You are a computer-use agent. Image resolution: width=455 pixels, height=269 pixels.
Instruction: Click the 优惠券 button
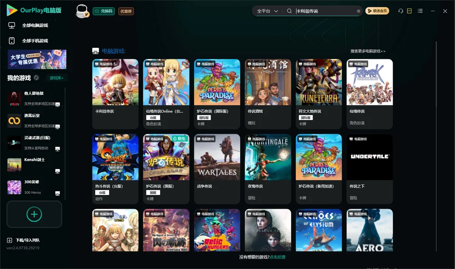(126, 11)
